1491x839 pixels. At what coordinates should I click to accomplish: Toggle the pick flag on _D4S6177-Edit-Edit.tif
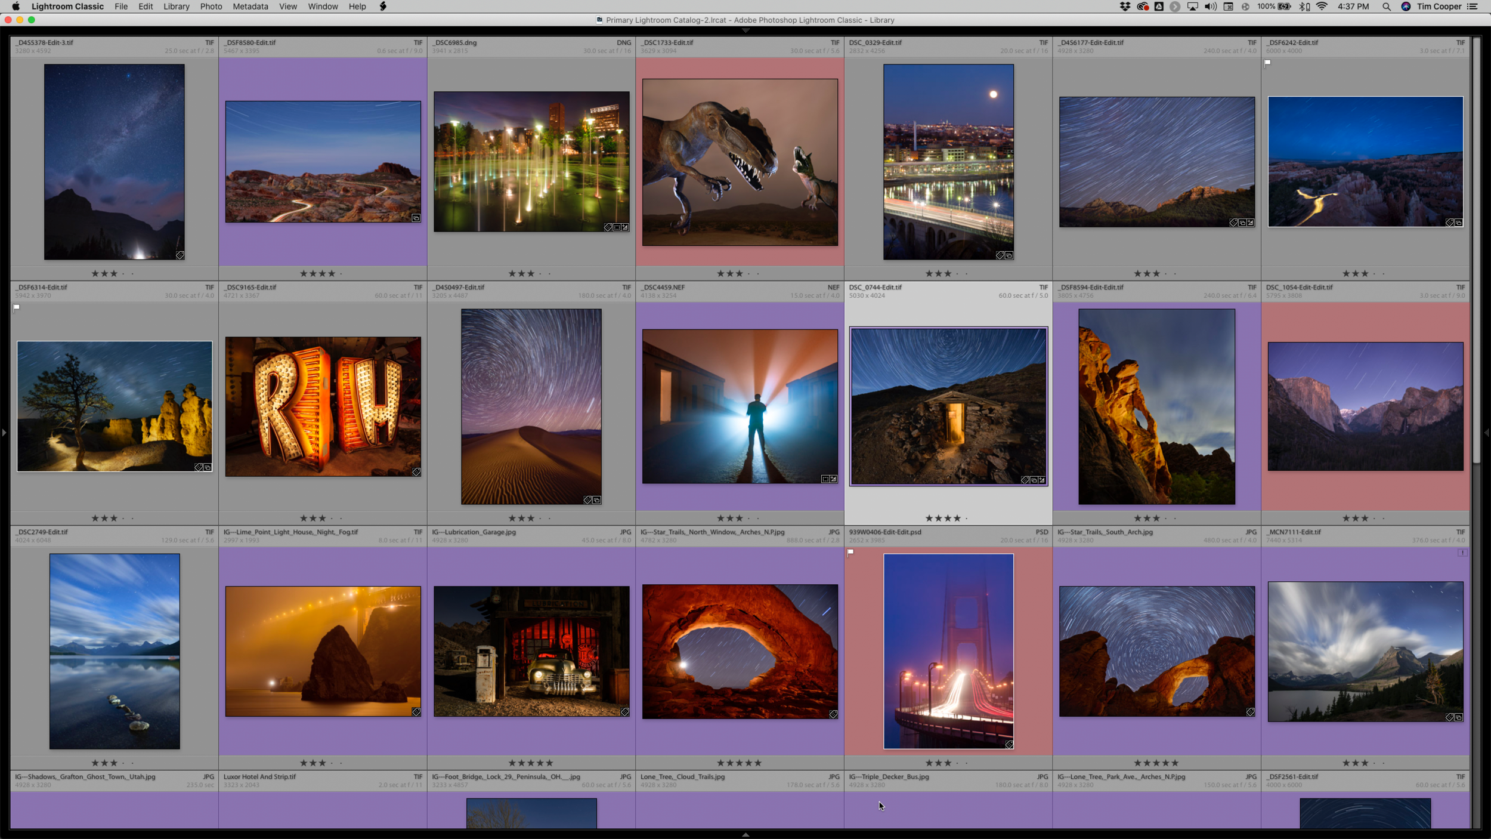(1268, 64)
